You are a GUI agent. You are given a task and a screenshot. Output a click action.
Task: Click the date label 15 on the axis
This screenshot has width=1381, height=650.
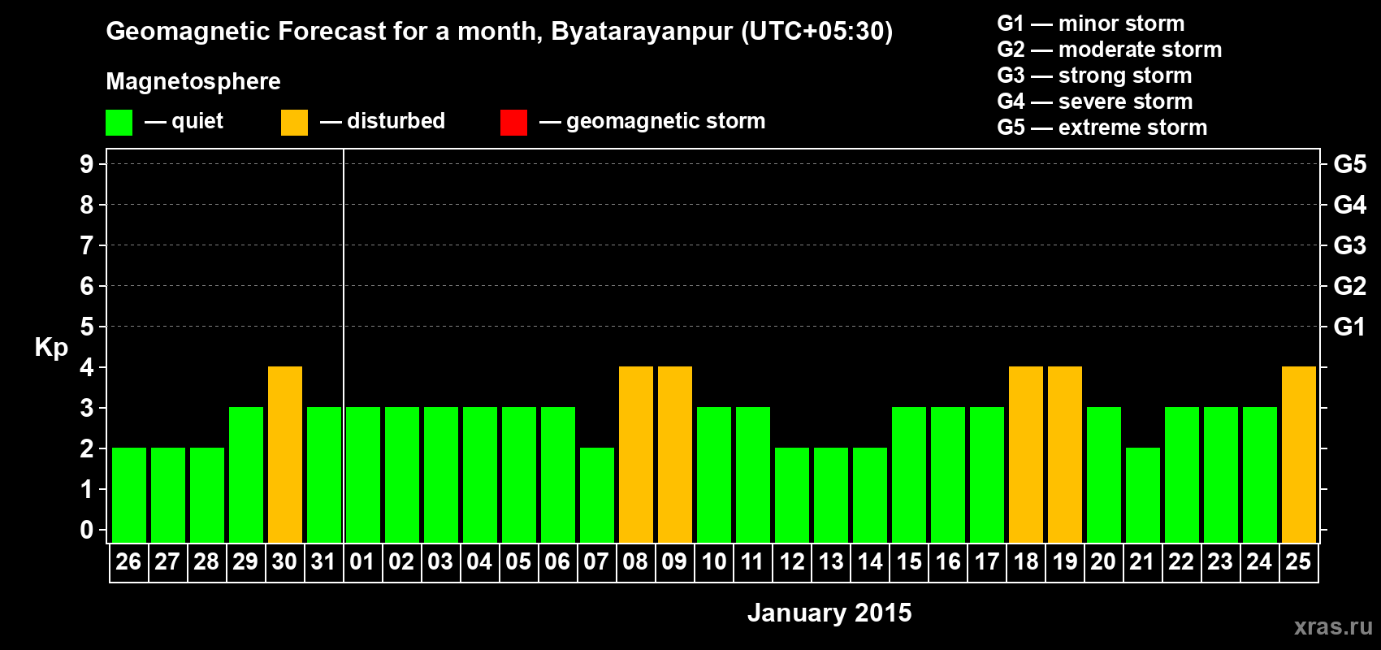[x=908, y=562]
